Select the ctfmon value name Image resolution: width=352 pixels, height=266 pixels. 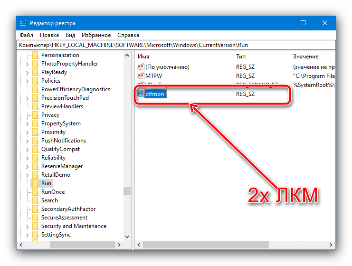[x=155, y=94]
